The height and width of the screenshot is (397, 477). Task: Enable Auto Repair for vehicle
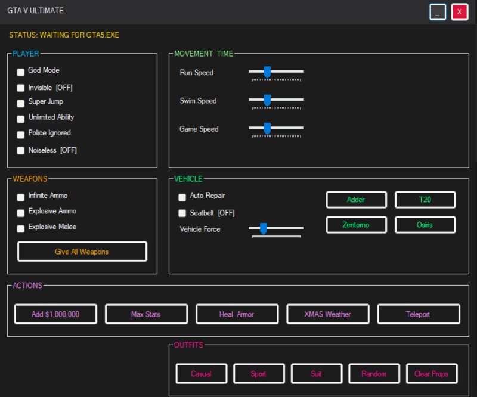[182, 197]
